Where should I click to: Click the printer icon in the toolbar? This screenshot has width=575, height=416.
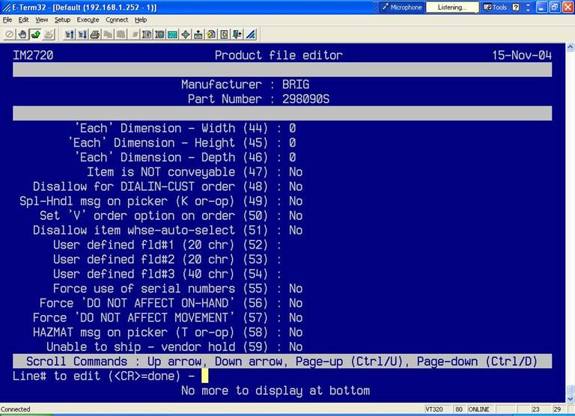point(95,34)
